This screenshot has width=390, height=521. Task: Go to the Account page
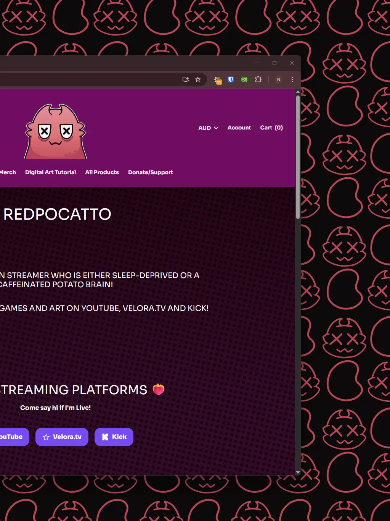239,128
